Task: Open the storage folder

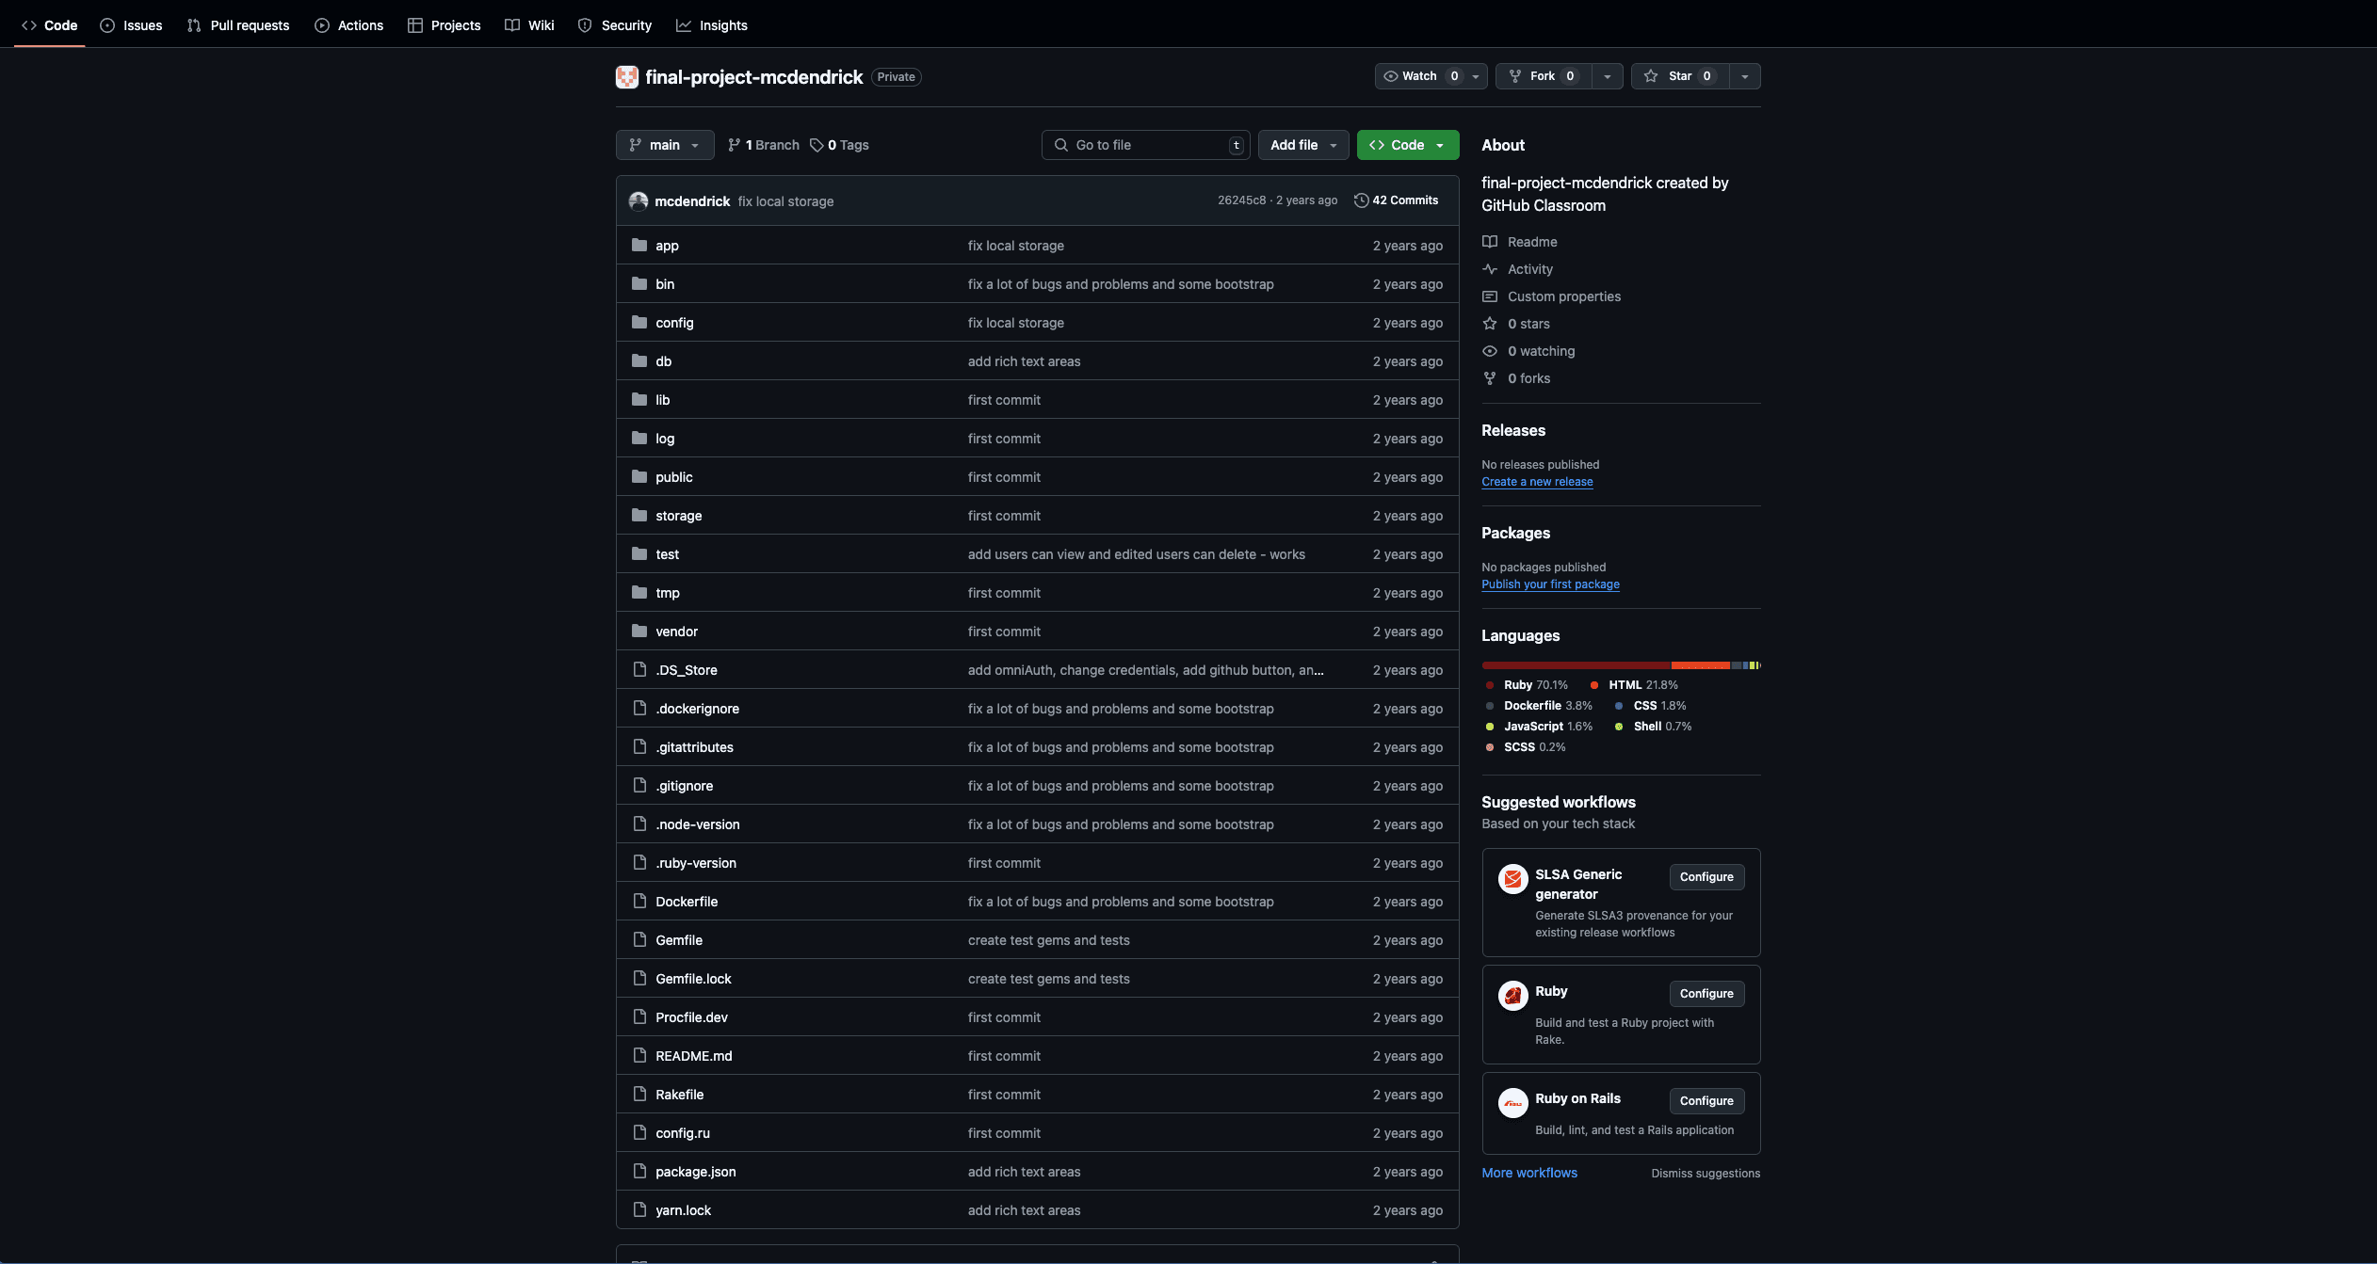Action: (x=678, y=516)
